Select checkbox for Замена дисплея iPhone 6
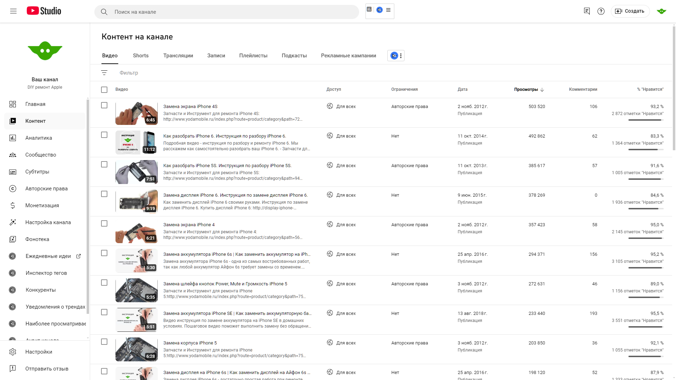Image resolution: width=676 pixels, height=380 pixels. pos(104,194)
